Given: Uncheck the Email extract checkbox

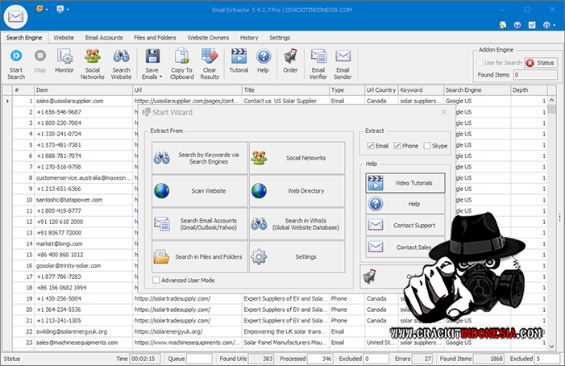Looking at the screenshot, I should click(x=370, y=146).
